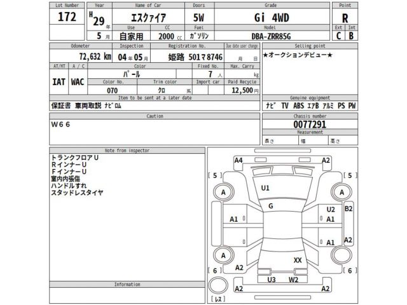The image size is (407, 305).
Task: Click the G mark on windshield
Action: 270,205
